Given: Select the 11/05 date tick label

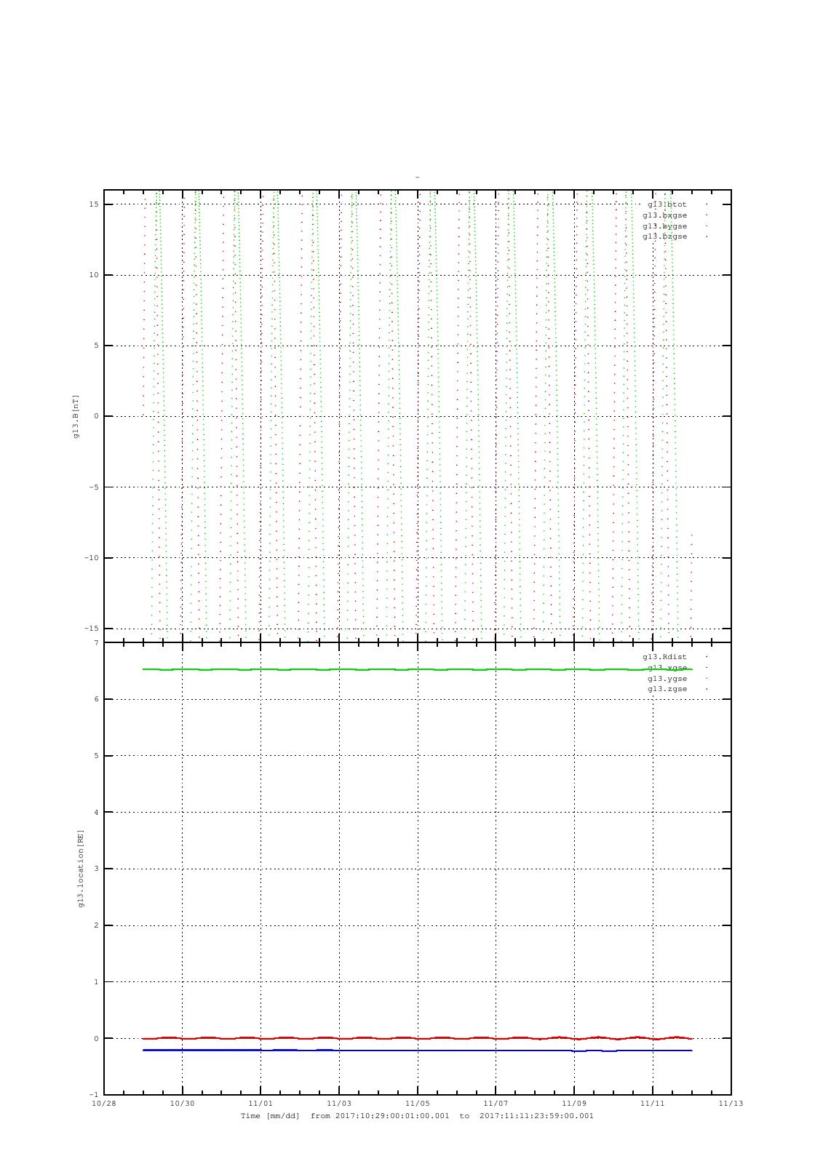Looking at the screenshot, I should point(418,1104).
